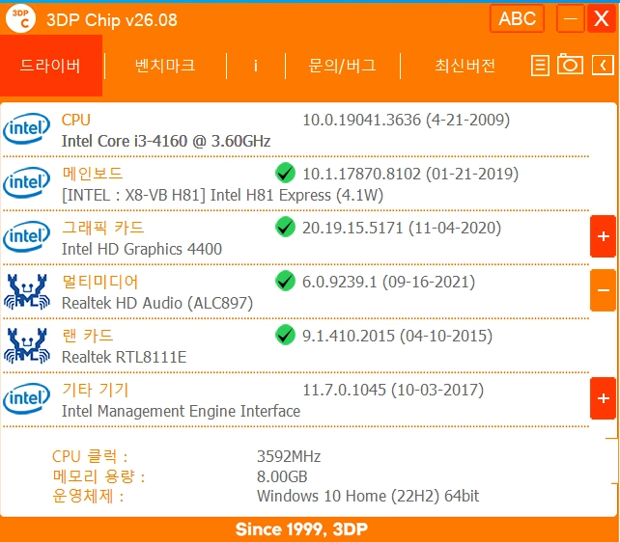The image size is (620, 542).
Task: Click Intel Core i3-4160 @ 3.60GHz text
Action: (x=166, y=142)
